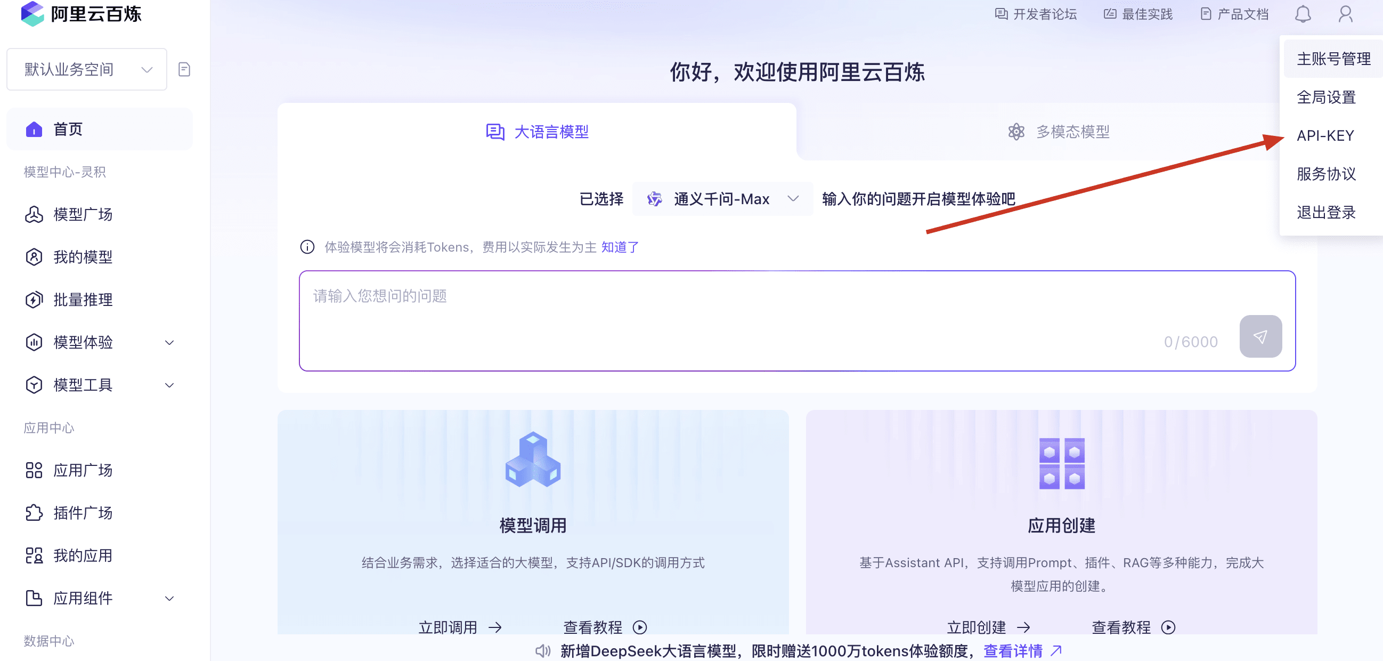Open the notification bell
The width and height of the screenshot is (1383, 661).
[x=1303, y=14]
